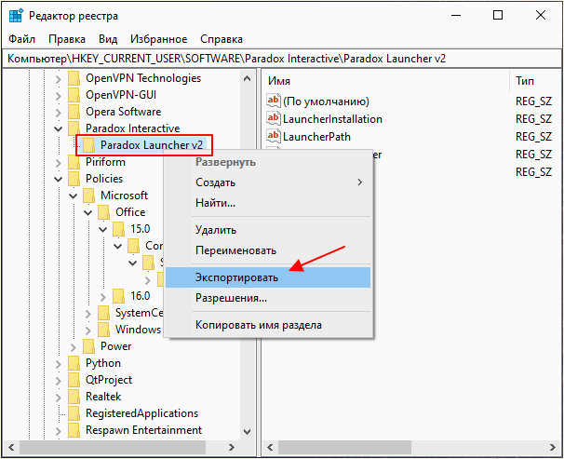This screenshot has width=564, height=459.
Task: Click the registry path address bar
Action: pos(282,59)
